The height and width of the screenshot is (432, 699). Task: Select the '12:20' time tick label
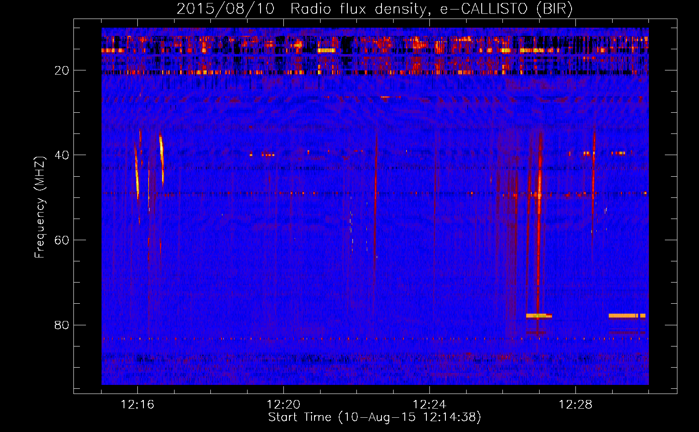point(283,405)
